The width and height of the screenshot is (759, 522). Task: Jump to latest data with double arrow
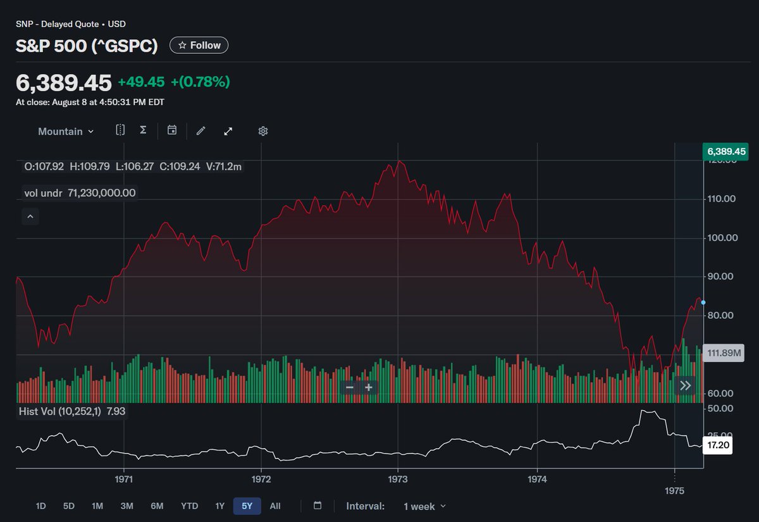(686, 385)
